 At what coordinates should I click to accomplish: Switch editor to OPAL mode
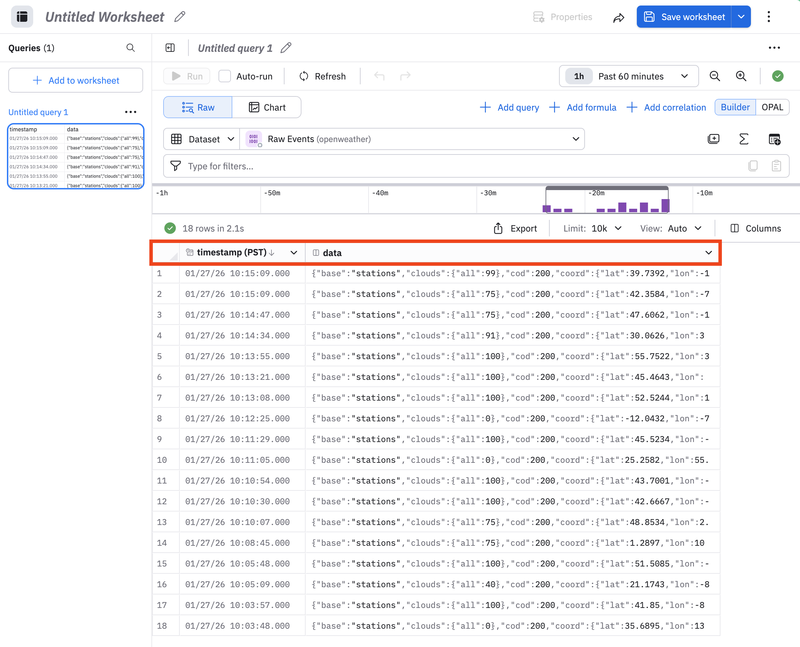(x=772, y=107)
